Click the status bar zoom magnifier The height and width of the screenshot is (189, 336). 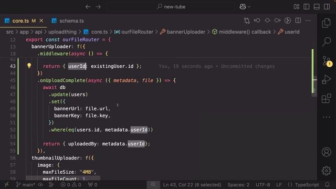pos(153,185)
